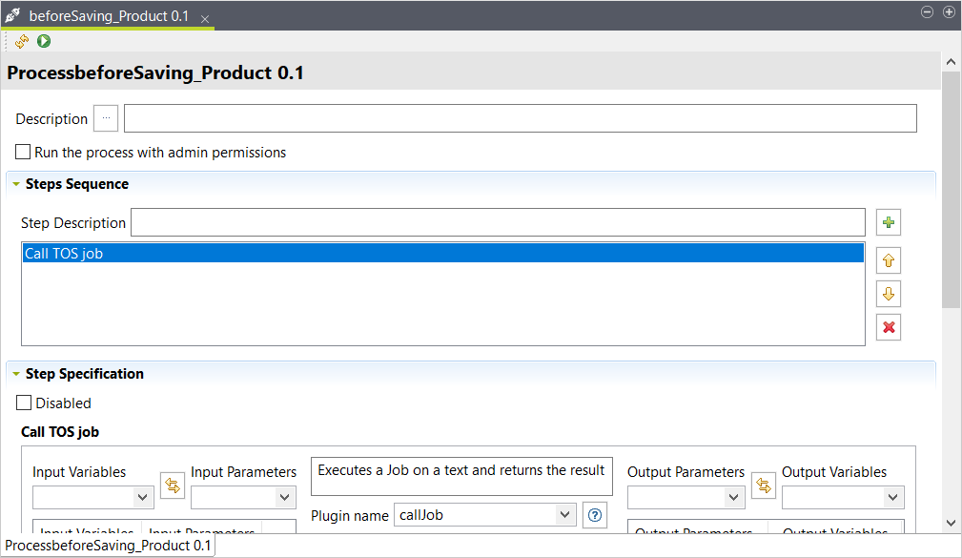Click the refresh icon in the editor toolbar
Image resolution: width=962 pixels, height=558 pixels.
22,41
